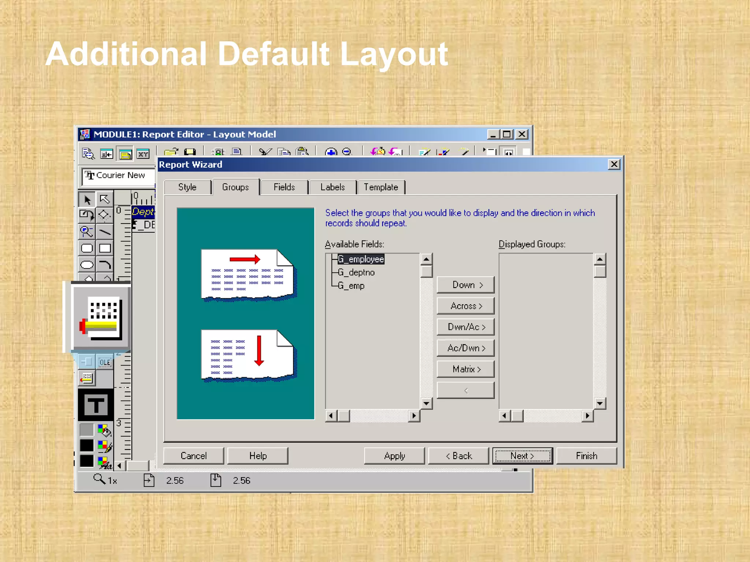Screen dimensions: 750x562
Task: Select the Rectangle tool
Action: pyautogui.click(x=105, y=248)
